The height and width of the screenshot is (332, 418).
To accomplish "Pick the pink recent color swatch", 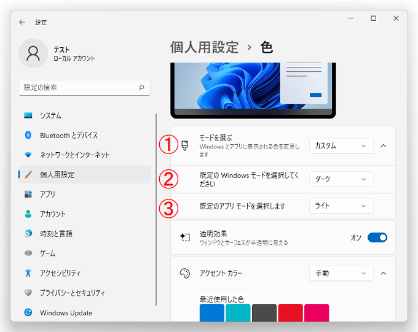I will tap(317, 312).
